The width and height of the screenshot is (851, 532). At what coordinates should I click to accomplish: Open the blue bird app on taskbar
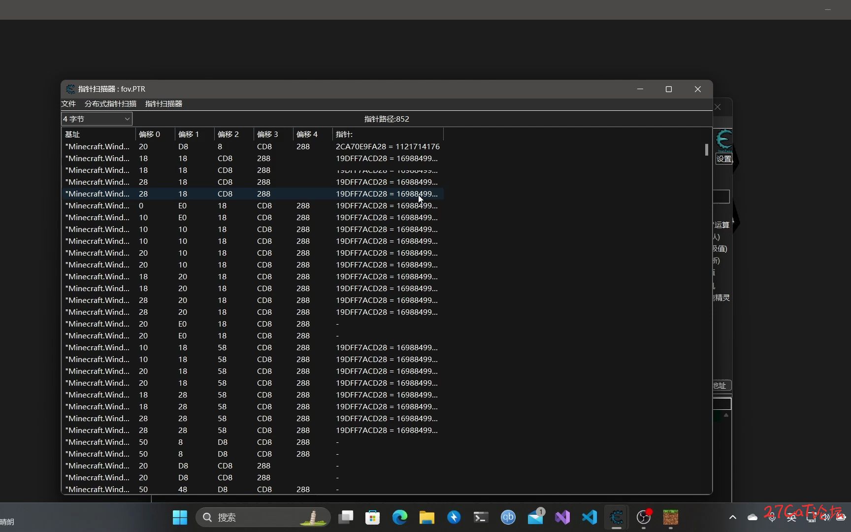(x=454, y=517)
